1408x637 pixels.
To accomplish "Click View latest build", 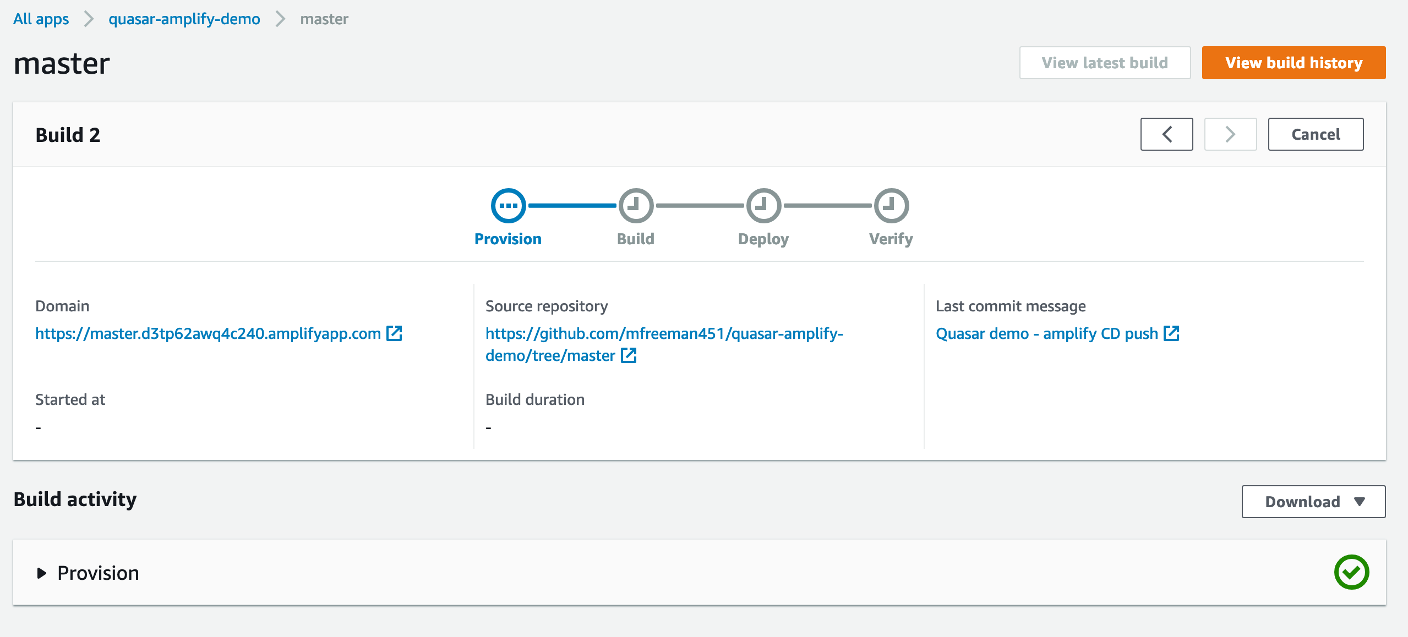I will point(1104,63).
